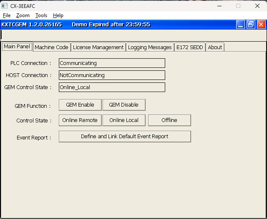Click the GEM Control State field

(x=112, y=87)
